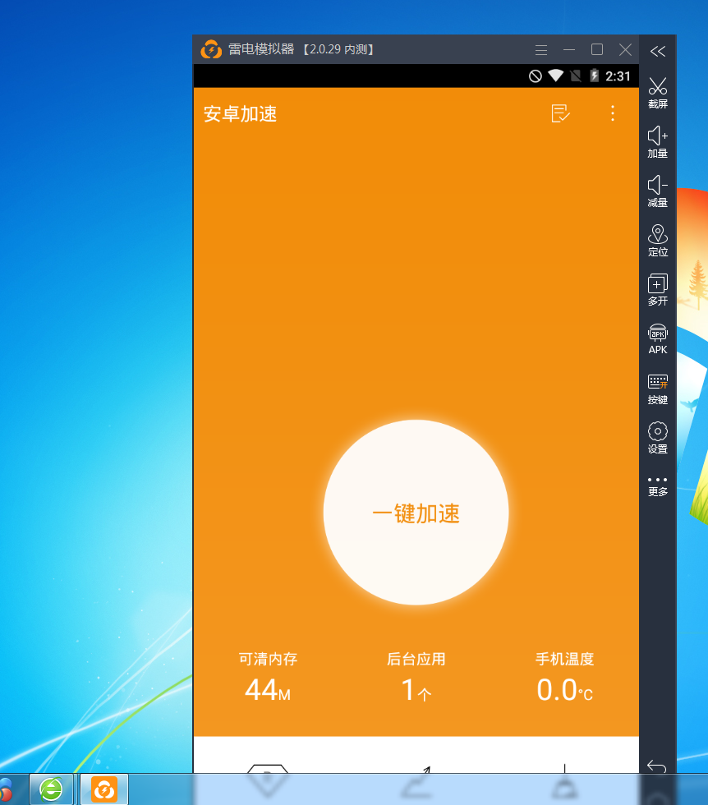Image resolution: width=708 pixels, height=805 pixels.
Task: Tap the 可清内存 44M memory stat
Action: click(x=268, y=678)
